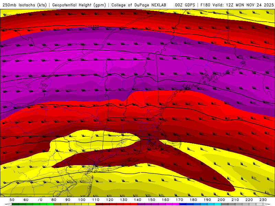Click the bright green swatch just before 80
The image size is (275, 206).
click(50, 204)
